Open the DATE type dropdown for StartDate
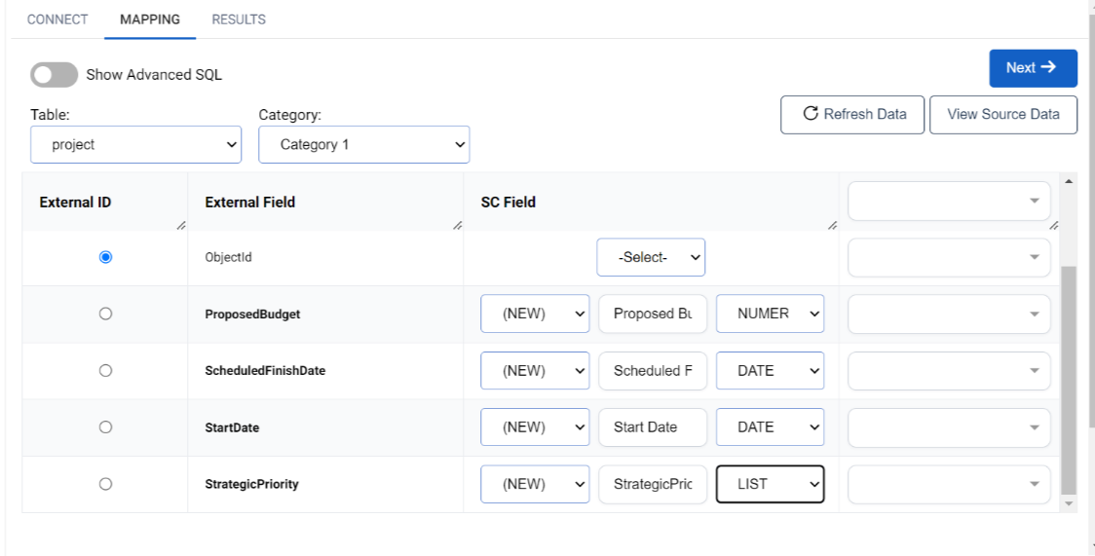 coord(771,426)
